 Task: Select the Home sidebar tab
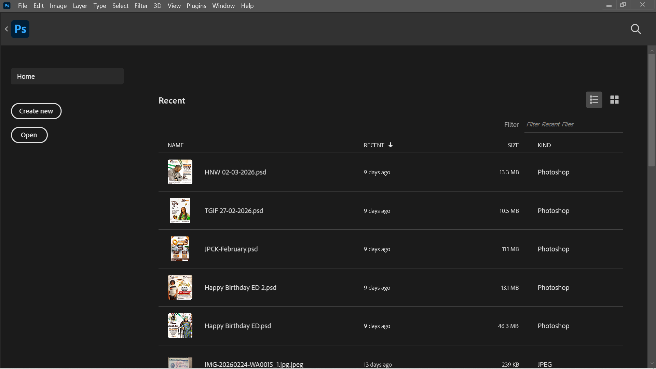pos(67,76)
